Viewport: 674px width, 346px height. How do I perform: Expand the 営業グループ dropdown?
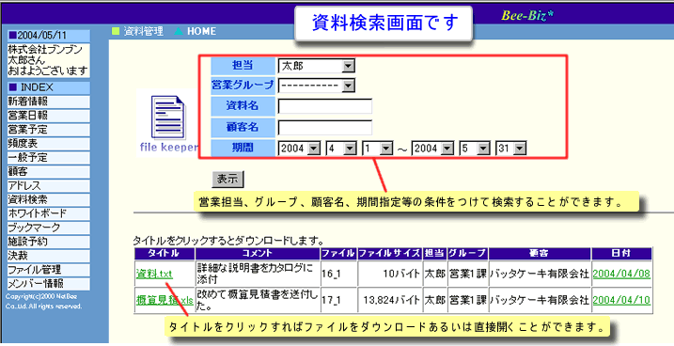(317, 86)
